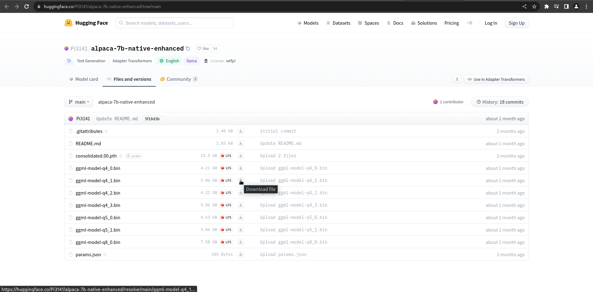
Task: Download the params.json file
Action: click(241, 254)
